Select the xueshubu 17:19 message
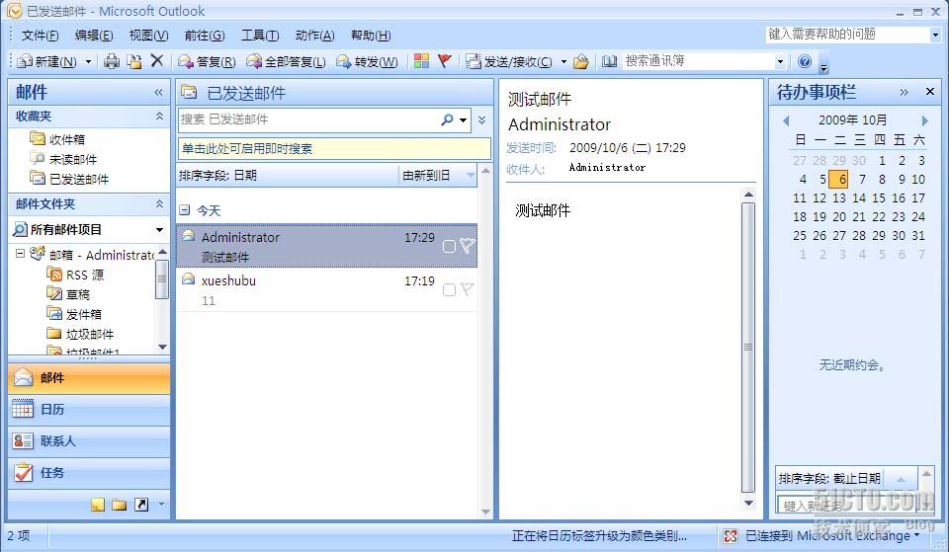This screenshot has height=552, width=949. pyautogui.click(x=327, y=289)
